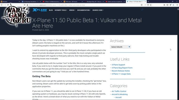Click the 'Posted April 2, 2020' text

[x=41, y=30]
